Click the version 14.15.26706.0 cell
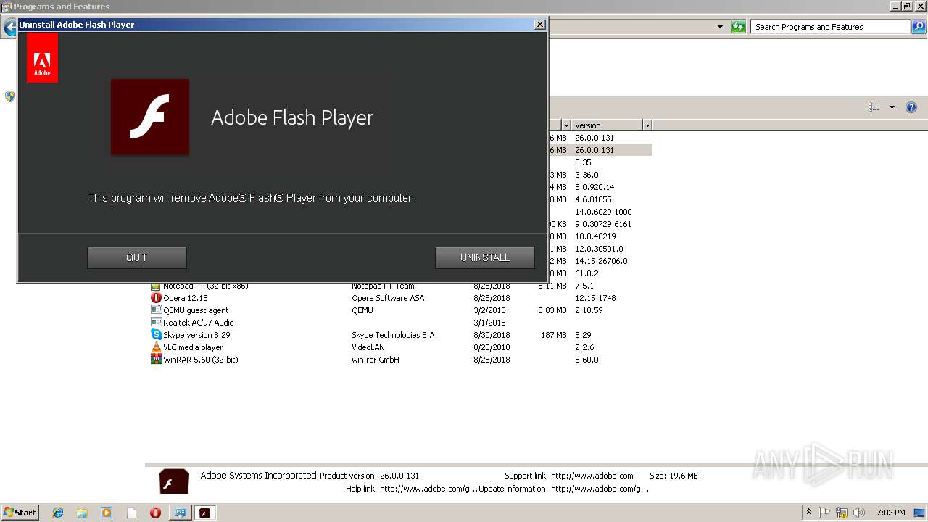The width and height of the screenshot is (928, 522). [x=601, y=261]
